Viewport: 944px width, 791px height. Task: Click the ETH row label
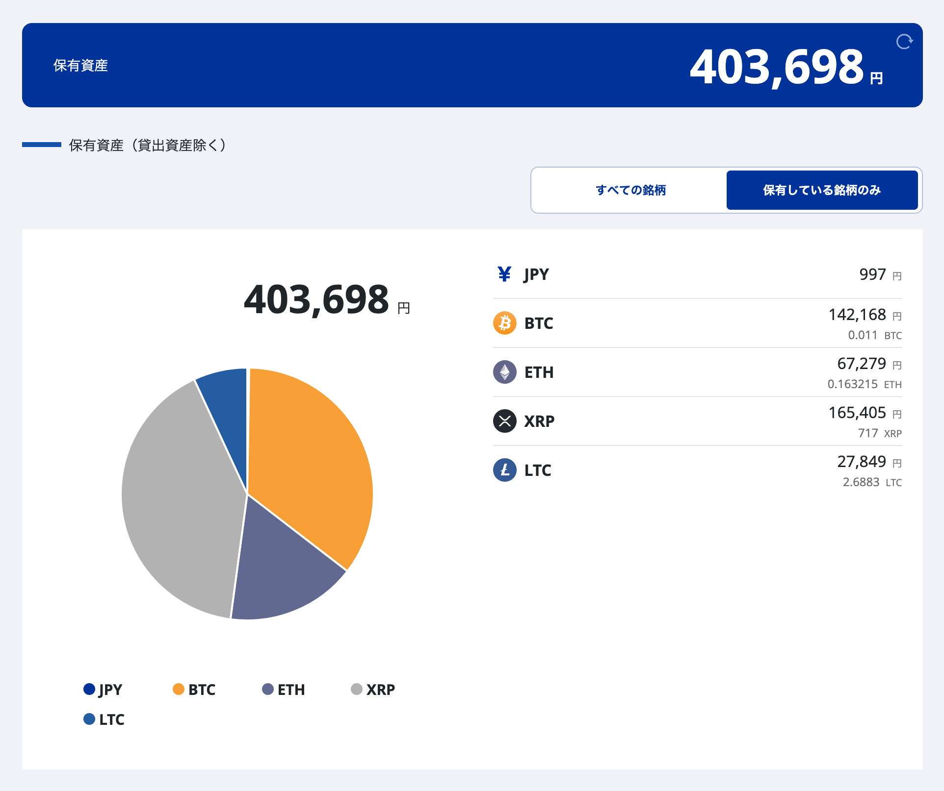click(x=539, y=372)
